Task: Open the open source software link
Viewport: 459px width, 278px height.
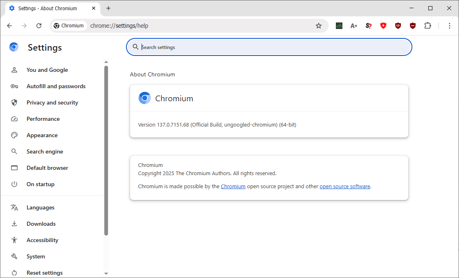Action: pos(345,186)
